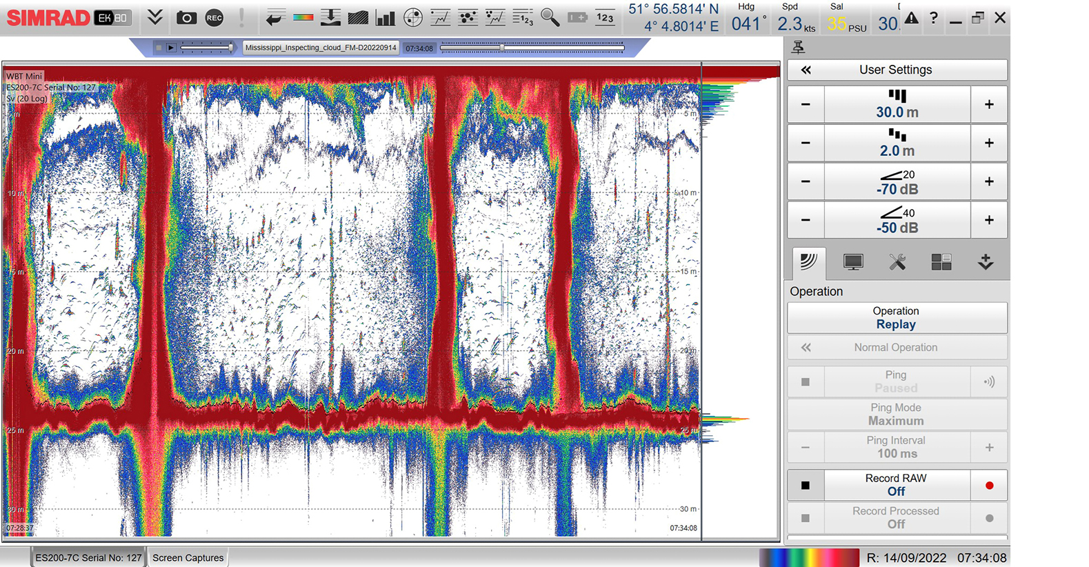Open the Operation Replay mode selector
Viewport: 1089px width, 567px height.
[x=896, y=318]
